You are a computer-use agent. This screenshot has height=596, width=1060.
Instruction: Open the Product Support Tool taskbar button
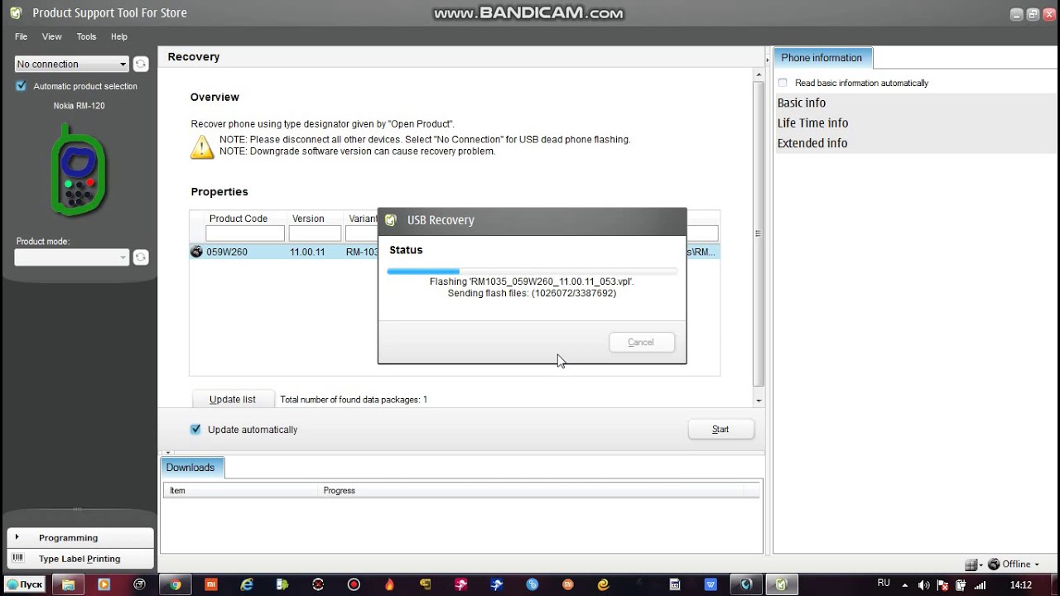781,584
